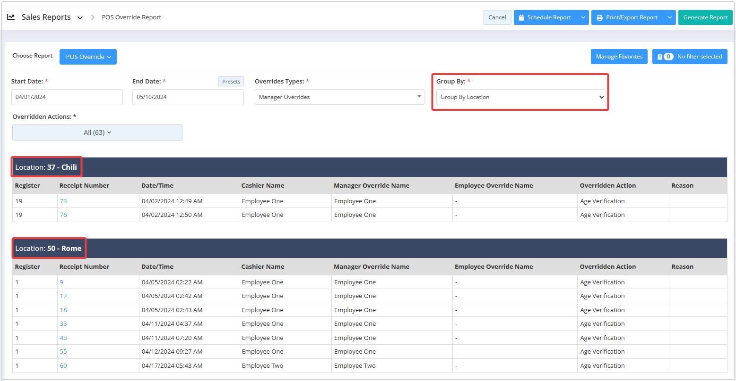The height and width of the screenshot is (381, 736).
Task: Click the printer icon on Print/Export Report
Action: click(x=599, y=17)
